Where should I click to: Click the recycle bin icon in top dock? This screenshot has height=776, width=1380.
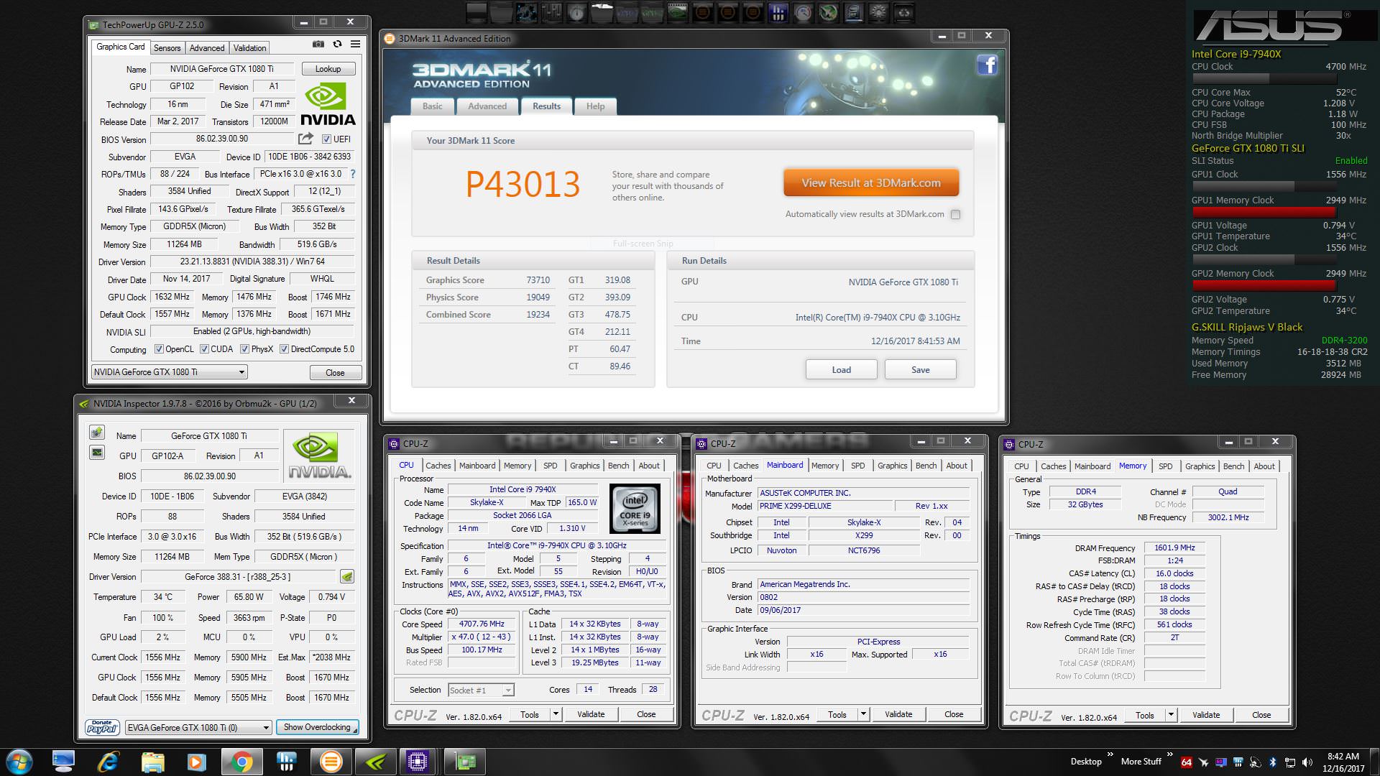[903, 12]
